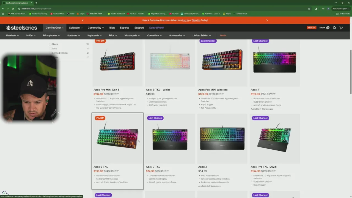Open a new browser tab
This screenshot has width=352, height=198.
pos(36,3)
